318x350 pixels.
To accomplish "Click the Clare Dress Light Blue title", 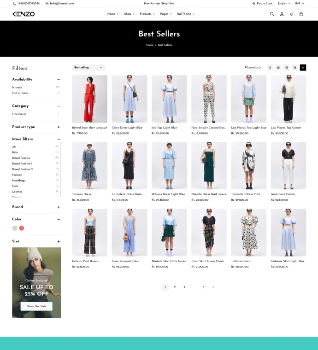I will click(x=127, y=128).
